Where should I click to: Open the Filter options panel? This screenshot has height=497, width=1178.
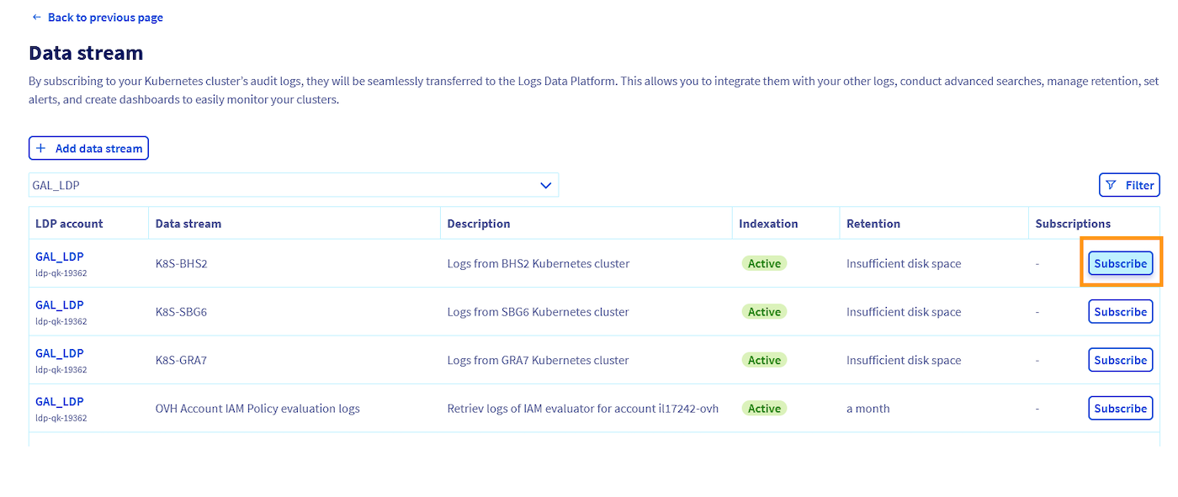click(1129, 184)
